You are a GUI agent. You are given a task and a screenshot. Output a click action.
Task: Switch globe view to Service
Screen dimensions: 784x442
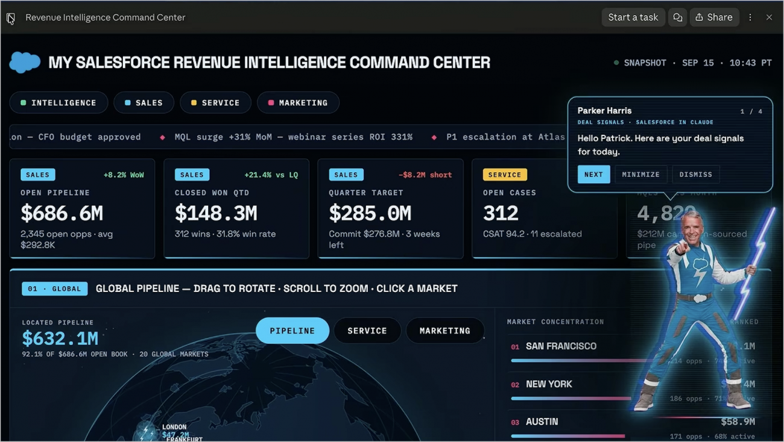coord(367,331)
